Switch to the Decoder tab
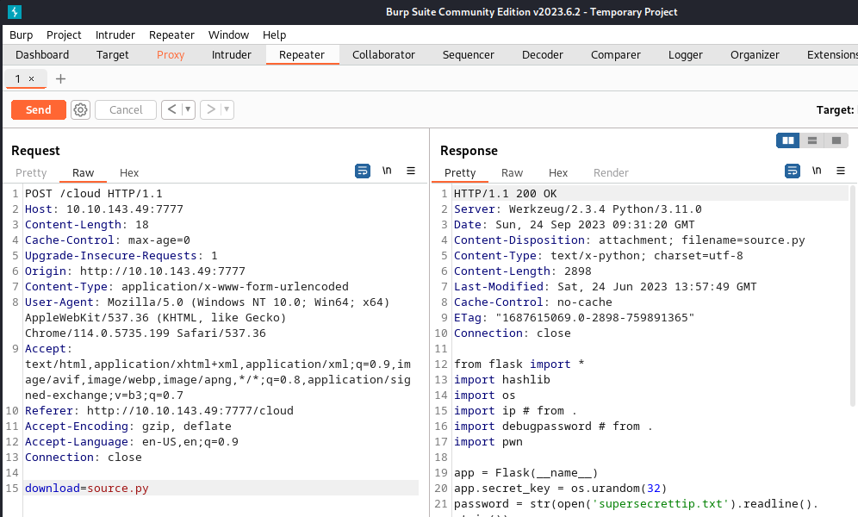 (x=542, y=54)
